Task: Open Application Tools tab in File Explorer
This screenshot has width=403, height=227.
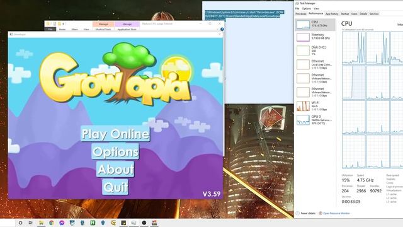Action: pyautogui.click(x=127, y=30)
